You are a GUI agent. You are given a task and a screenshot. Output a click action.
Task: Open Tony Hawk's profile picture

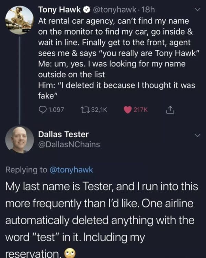coord(20,20)
